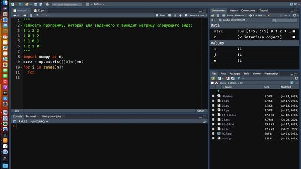
Task: Click the Save All documents icon
Action: coord(41,4)
